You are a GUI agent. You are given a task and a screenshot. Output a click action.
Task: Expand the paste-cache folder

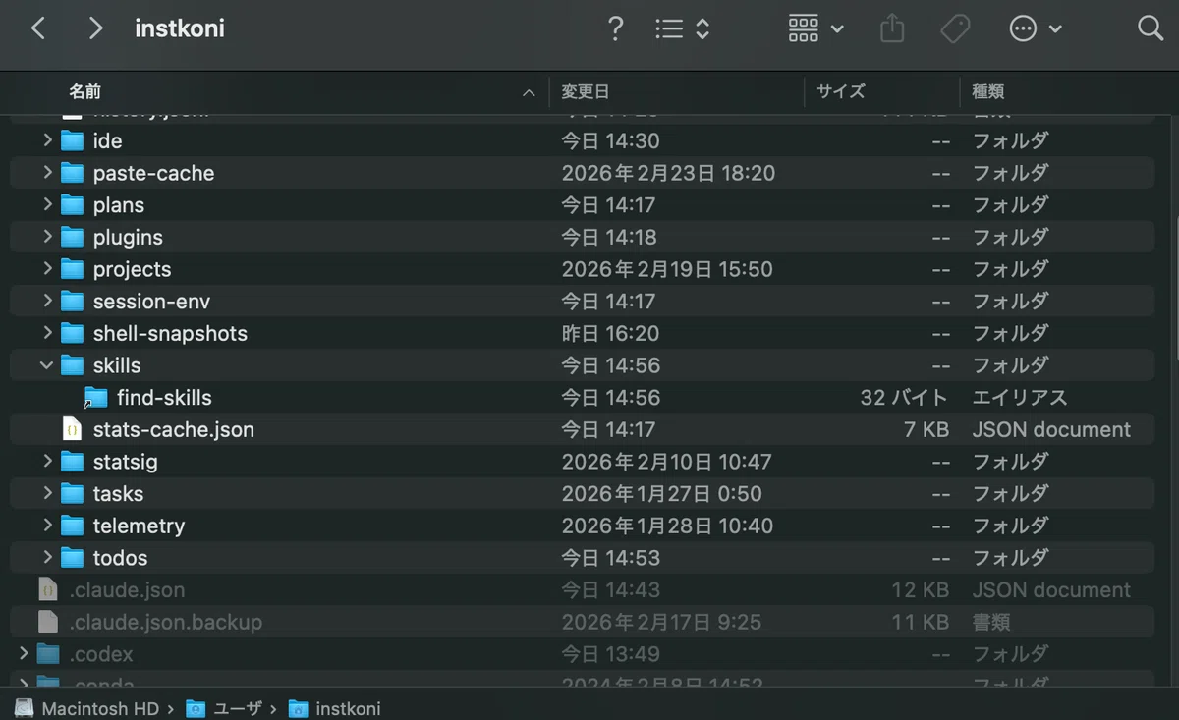click(47, 173)
